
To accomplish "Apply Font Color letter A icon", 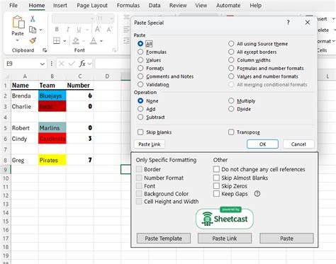I will (94, 41).
